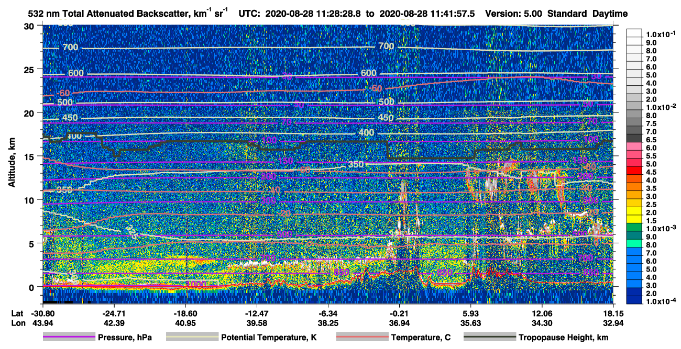681x349 pixels.
Task: Click the longitude value '34.30'
Action: (542, 323)
